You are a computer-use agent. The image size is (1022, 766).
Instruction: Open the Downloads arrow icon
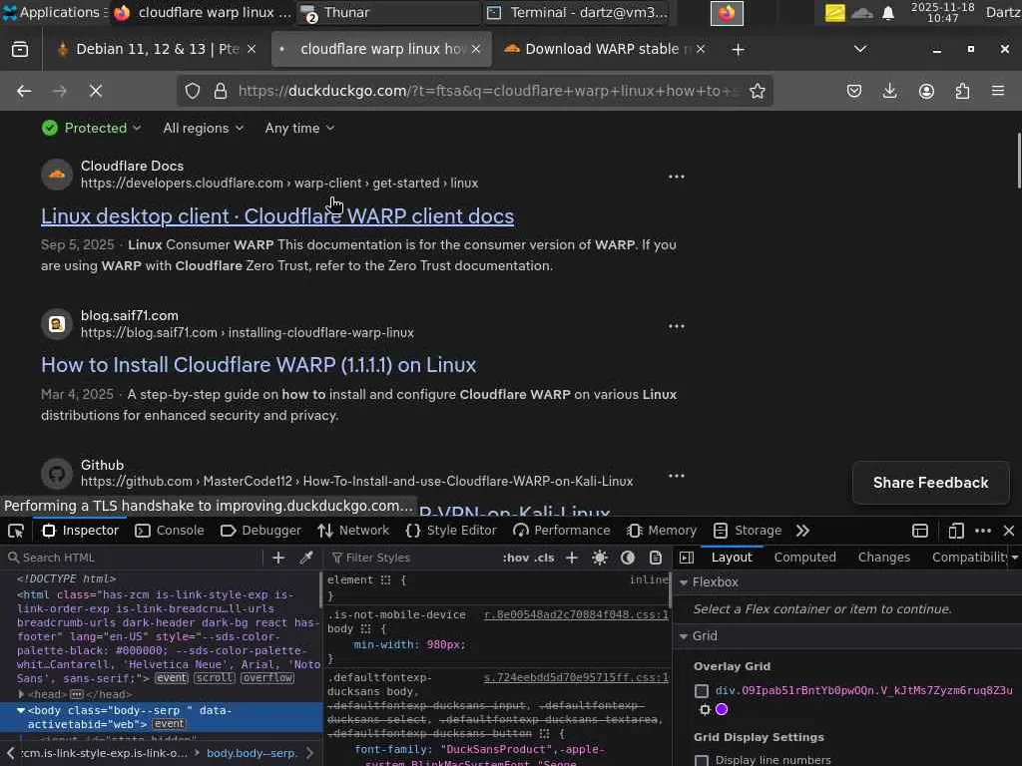point(889,91)
